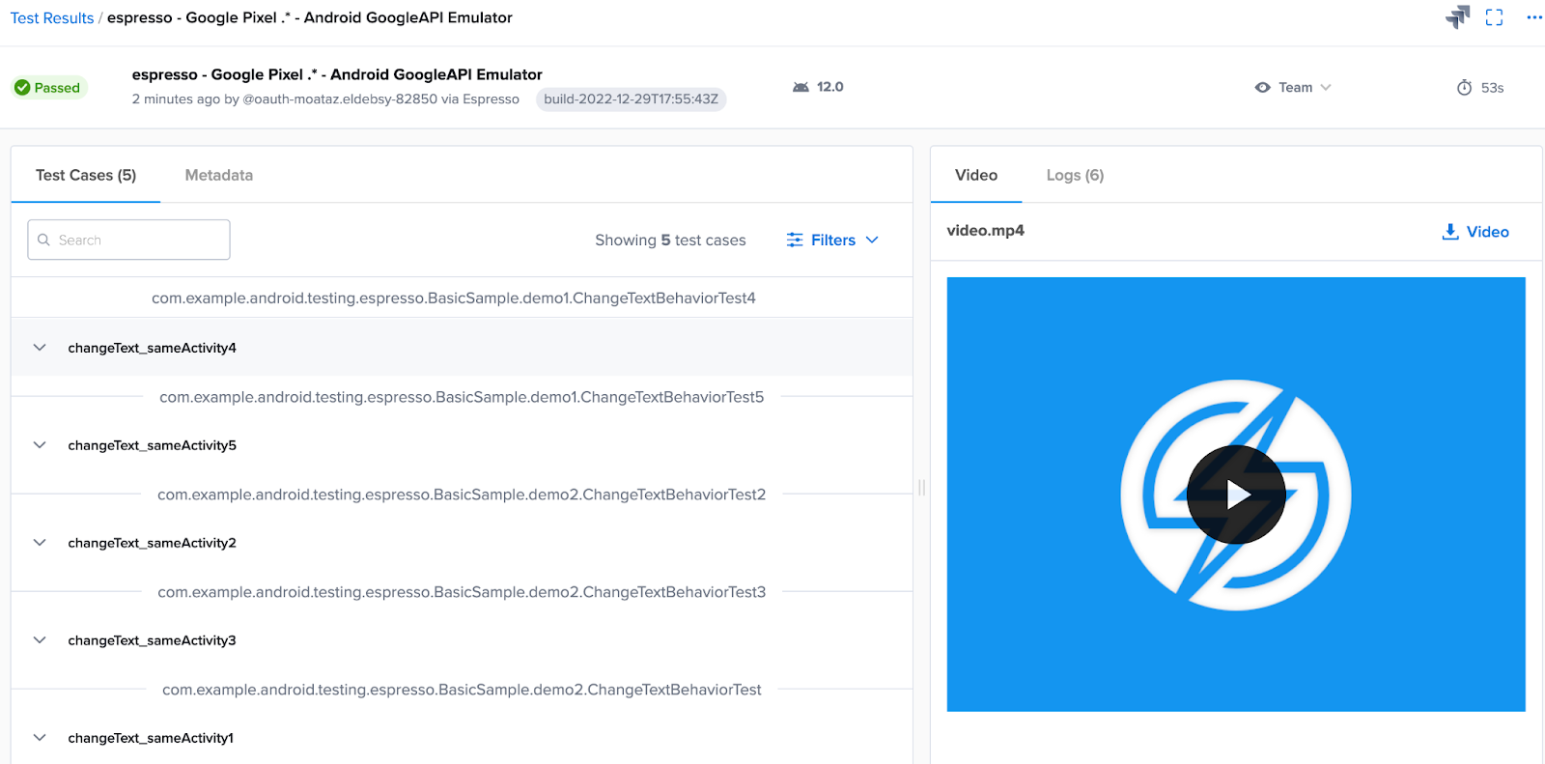Select the Video tab
This screenshot has width=1545, height=764.
point(976,175)
